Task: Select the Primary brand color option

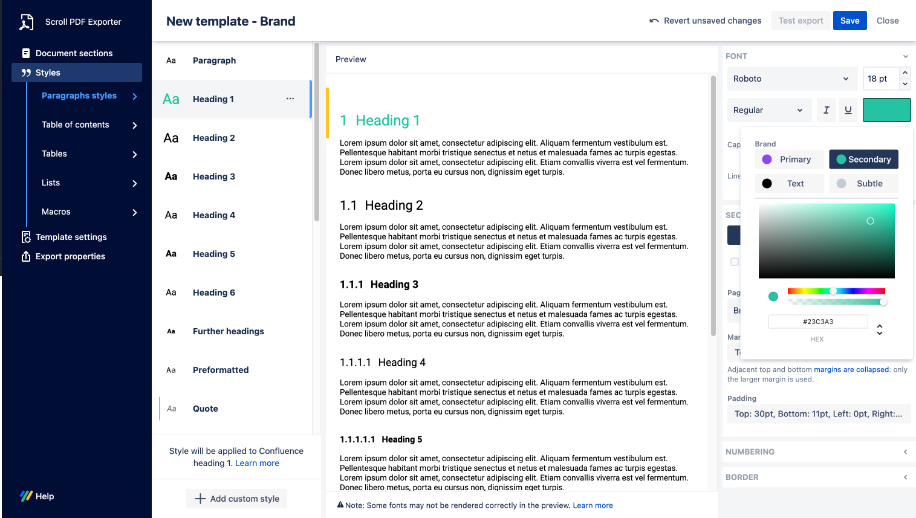Action: [x=789, y=160]
